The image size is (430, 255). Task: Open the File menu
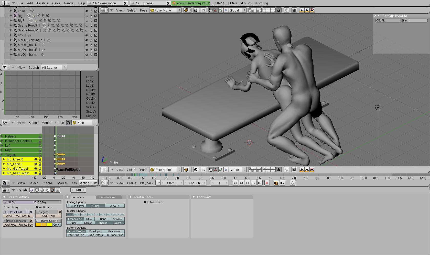tap(20, 3)
